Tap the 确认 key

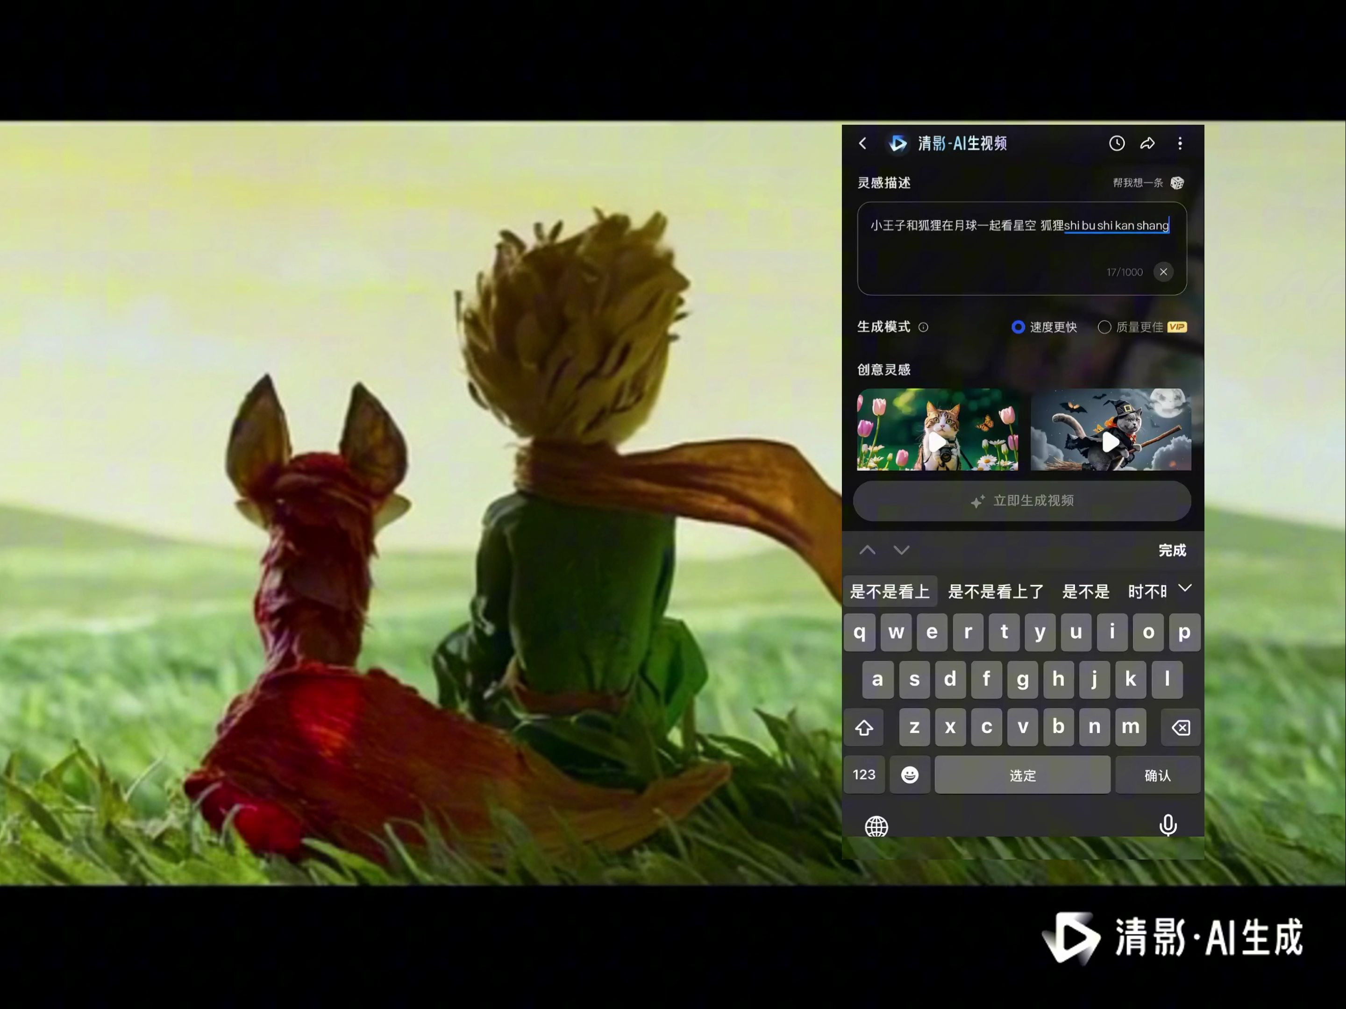[x=1158, y=775]
